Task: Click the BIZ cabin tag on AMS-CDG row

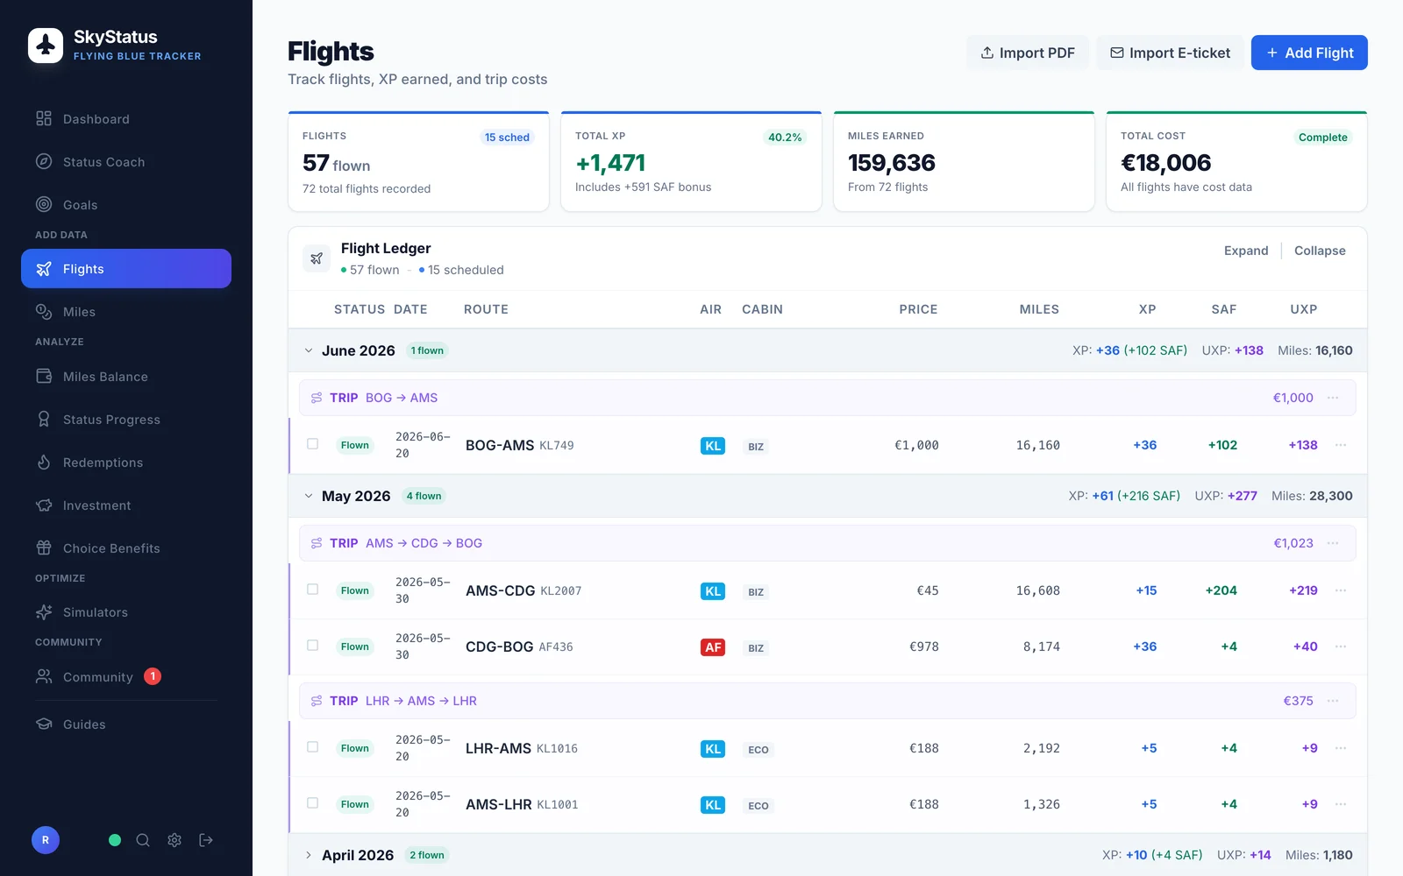Action: pyautogui.click(x=756, y=592)
